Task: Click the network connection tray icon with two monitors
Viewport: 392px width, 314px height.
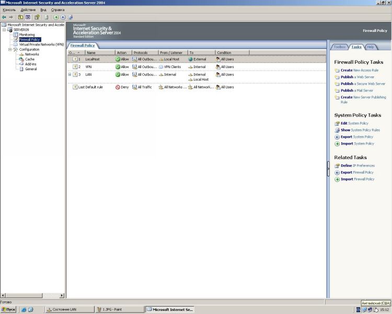Action: point(370,310)
